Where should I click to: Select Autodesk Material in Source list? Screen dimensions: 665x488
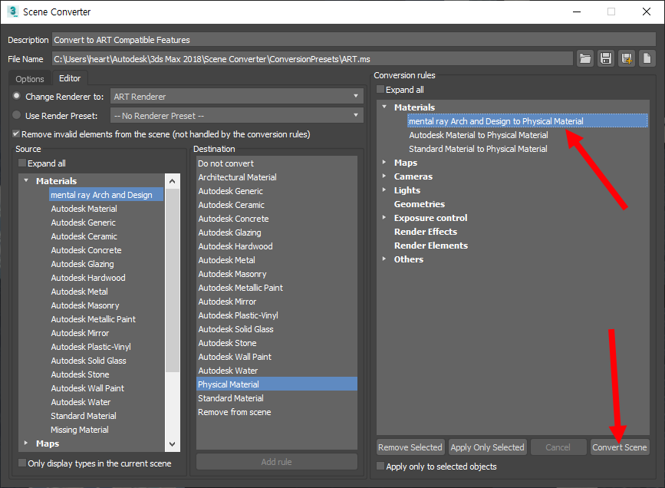(x=84, y=209)
